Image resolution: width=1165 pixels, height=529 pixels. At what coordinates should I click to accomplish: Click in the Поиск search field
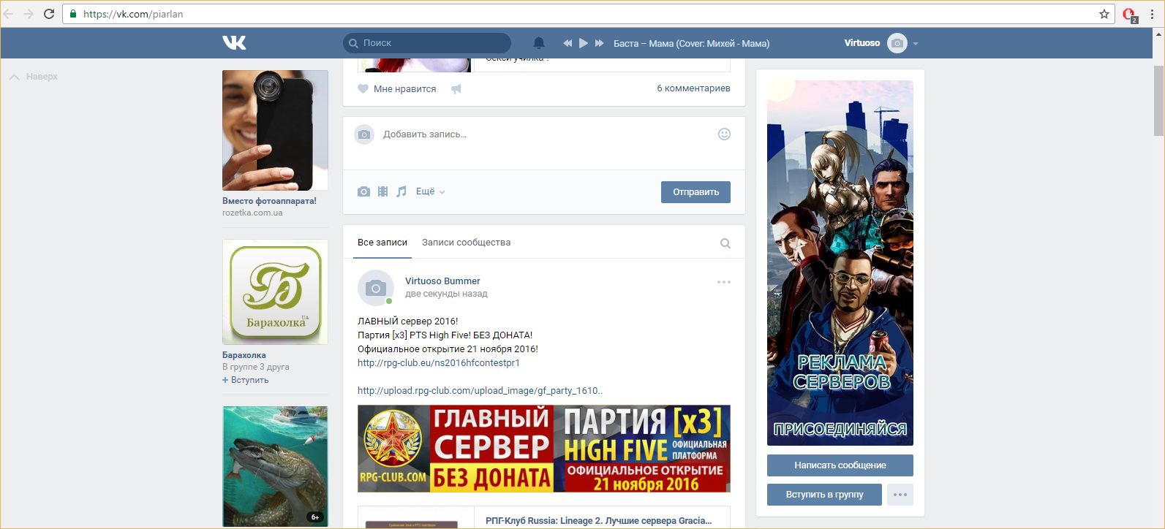pyautogui.click(x=431, y=43)
